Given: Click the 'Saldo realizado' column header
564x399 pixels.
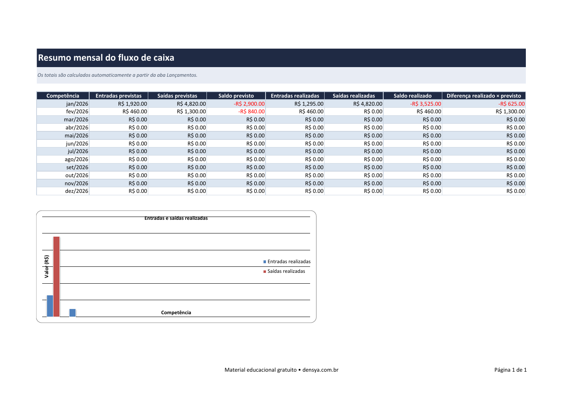Looking at the screenshot, I should point(413,96).
